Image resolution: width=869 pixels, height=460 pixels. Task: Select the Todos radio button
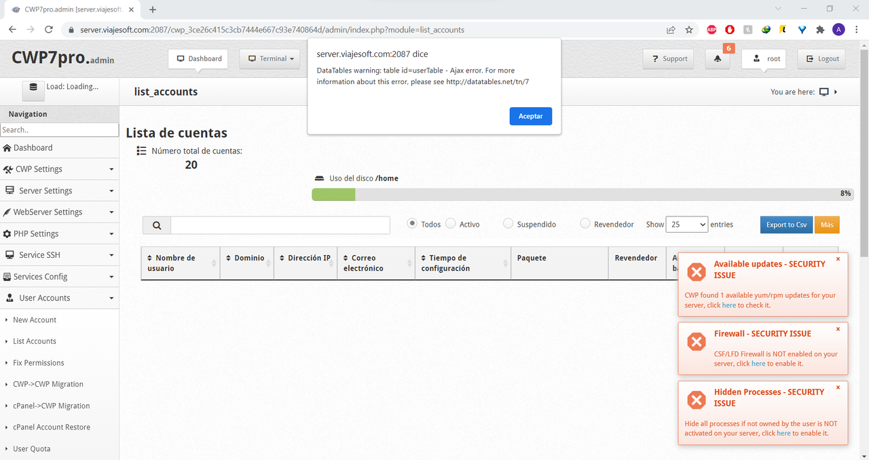pos(412,223)
